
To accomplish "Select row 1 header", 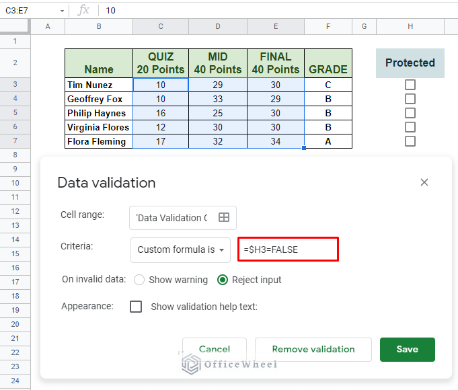I will pyautogui.click(x=15, y=42).
